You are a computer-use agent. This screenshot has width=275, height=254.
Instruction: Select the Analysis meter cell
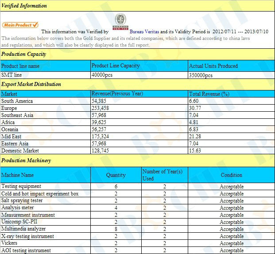pos(46,207)
